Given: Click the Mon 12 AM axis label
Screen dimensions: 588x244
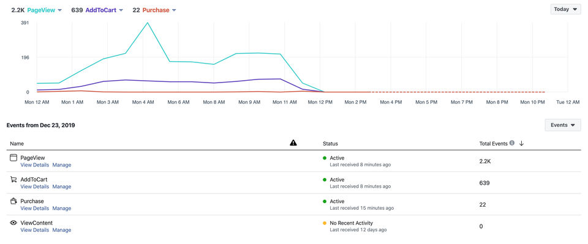Looking at the screenshot, I should 37,102.
